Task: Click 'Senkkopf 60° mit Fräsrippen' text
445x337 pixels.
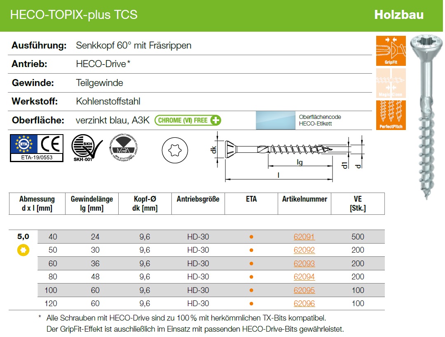Action: 133,45
